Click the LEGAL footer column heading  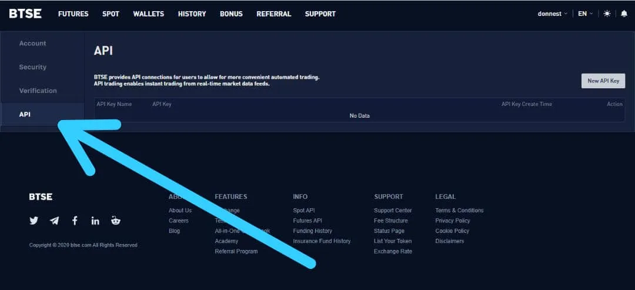446,196
